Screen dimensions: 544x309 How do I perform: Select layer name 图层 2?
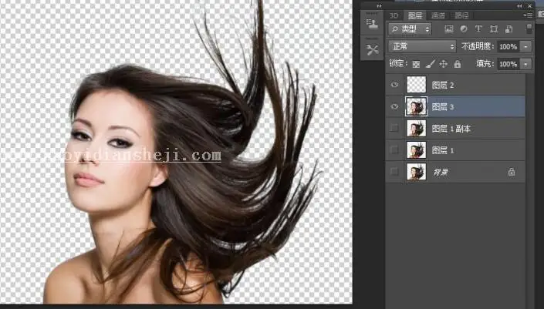pos(443,86)
